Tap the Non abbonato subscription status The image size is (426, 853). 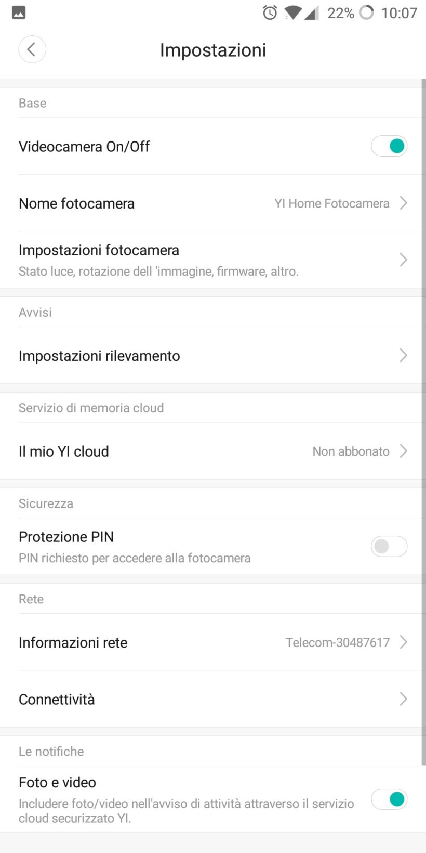coord(351,451)
